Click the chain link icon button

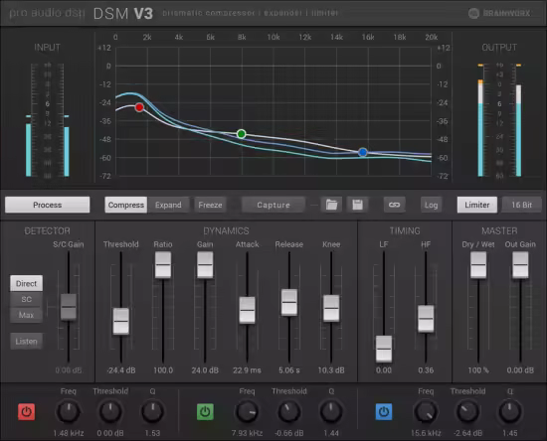pyautogui.click(x=394, y=205)
